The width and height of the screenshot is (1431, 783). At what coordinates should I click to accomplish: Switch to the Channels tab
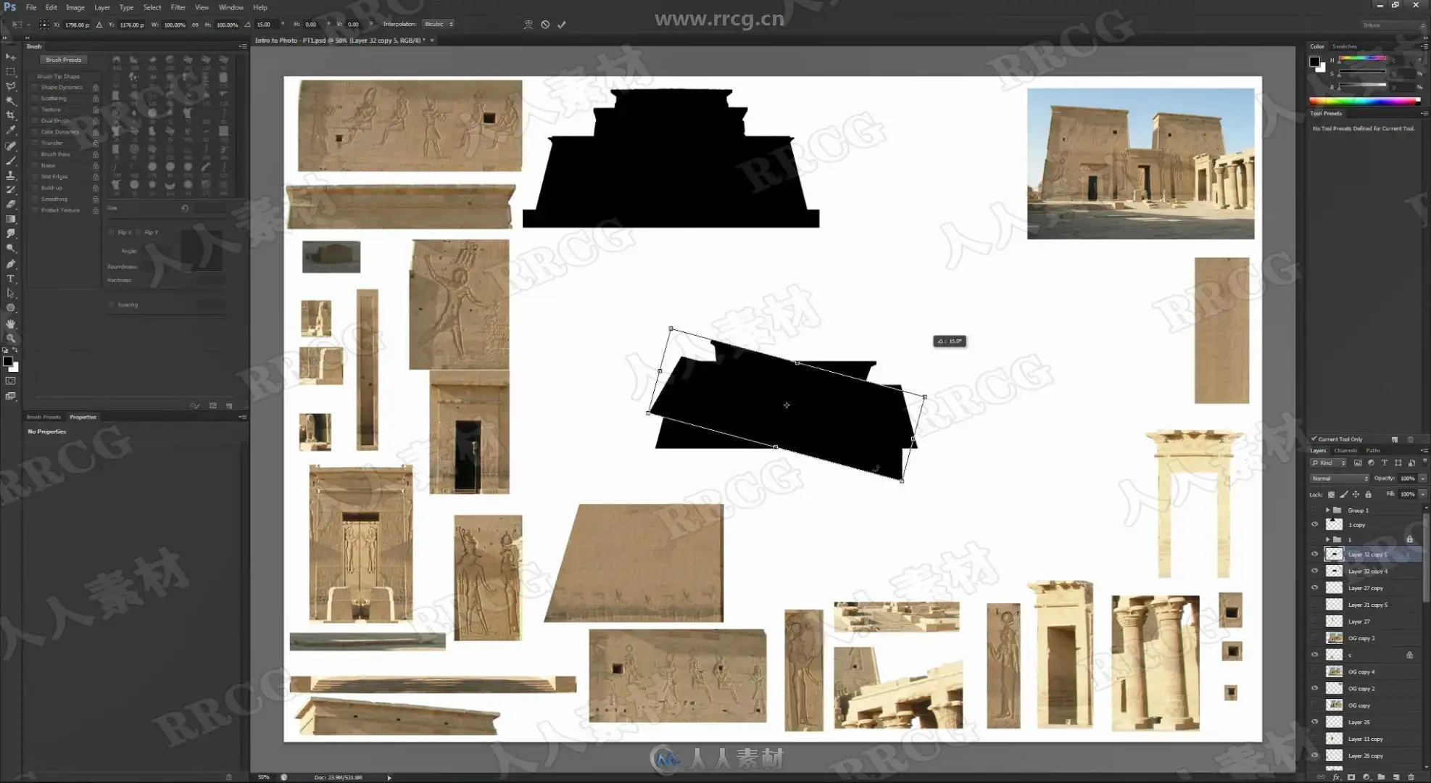(x=1345, y=451)
